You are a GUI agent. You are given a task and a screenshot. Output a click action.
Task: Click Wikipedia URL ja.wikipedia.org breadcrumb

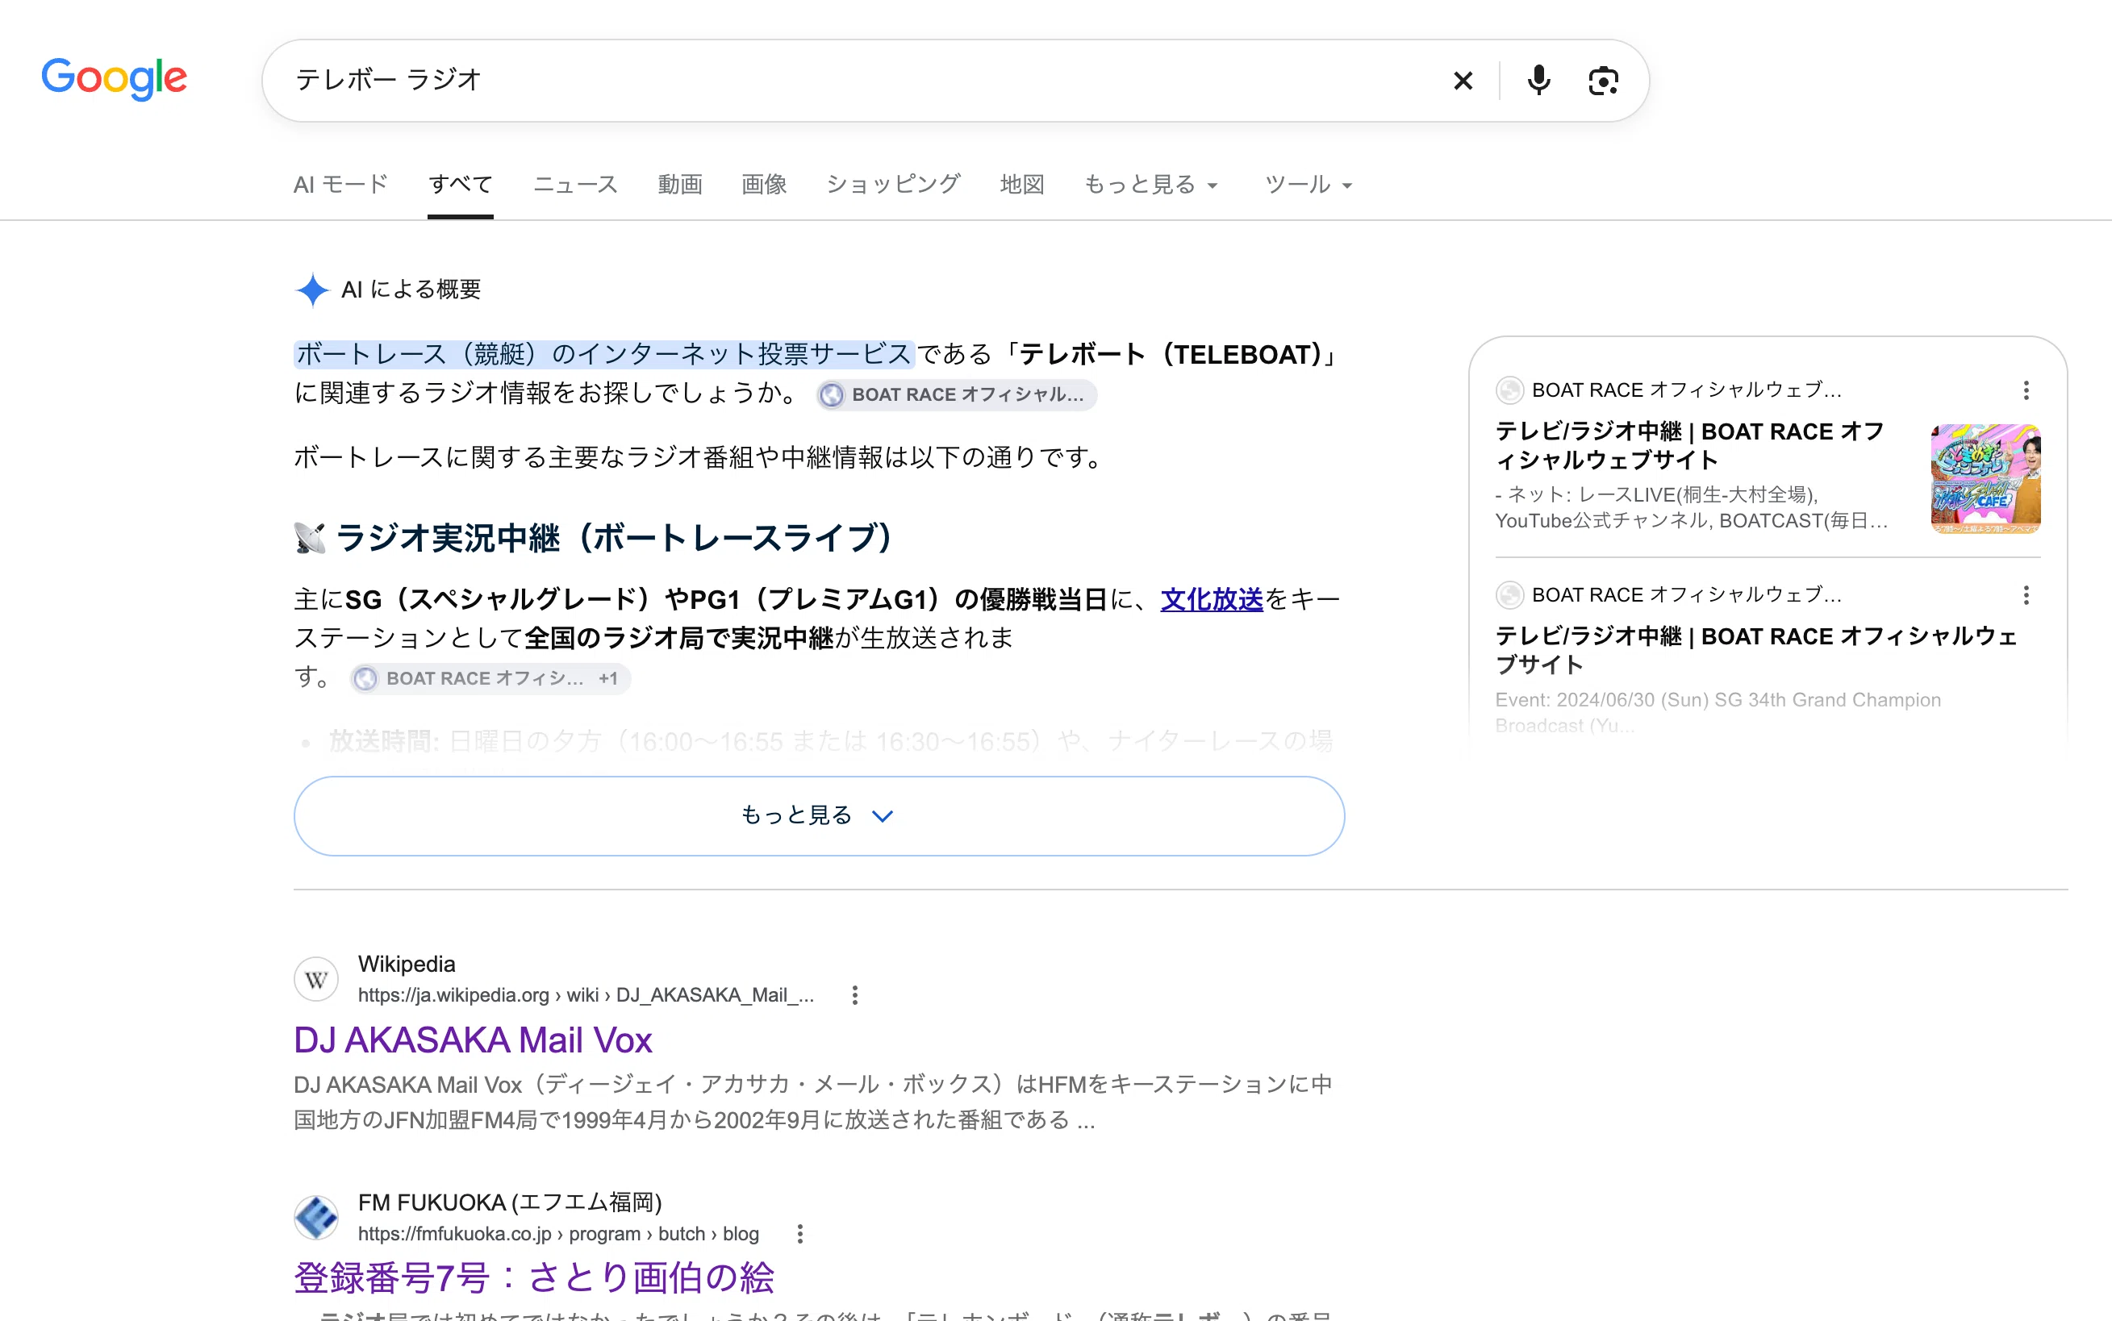point(586,995)
